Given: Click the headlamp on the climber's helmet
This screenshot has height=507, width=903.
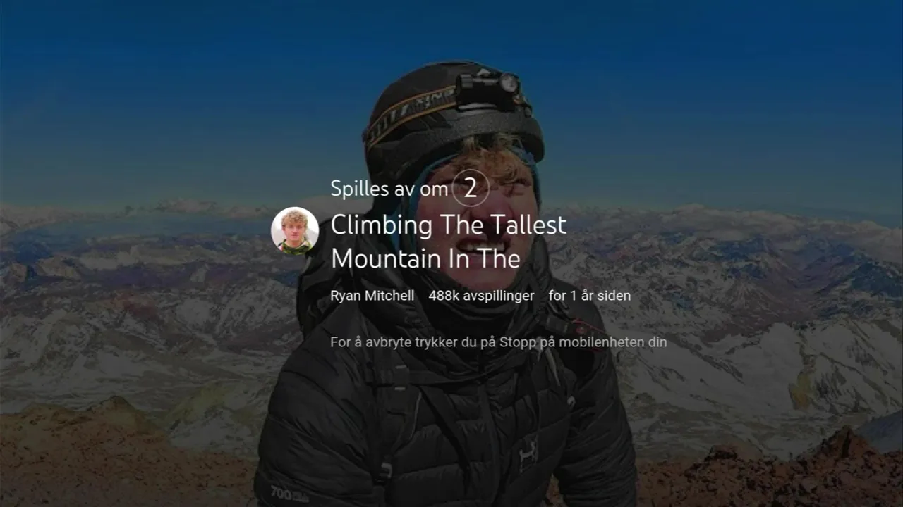Looking at the screenshot, I should click(x=489, y=87).
